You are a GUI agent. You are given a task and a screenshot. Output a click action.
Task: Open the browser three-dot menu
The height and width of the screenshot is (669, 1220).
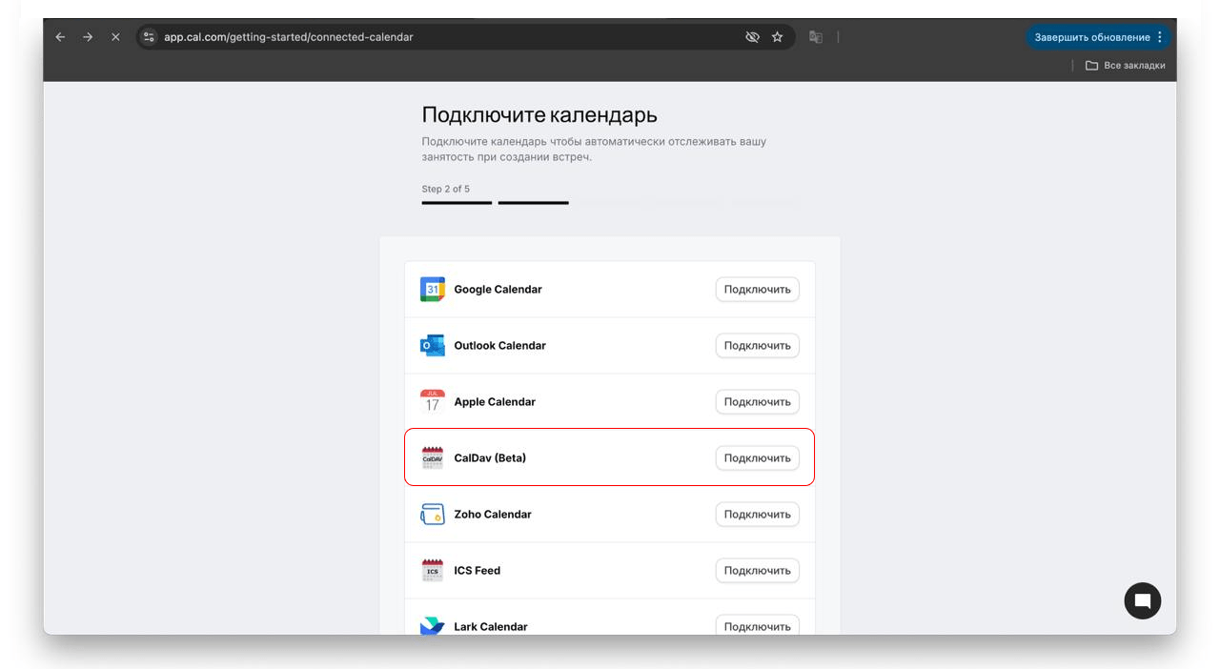[x=1160, y=37]
